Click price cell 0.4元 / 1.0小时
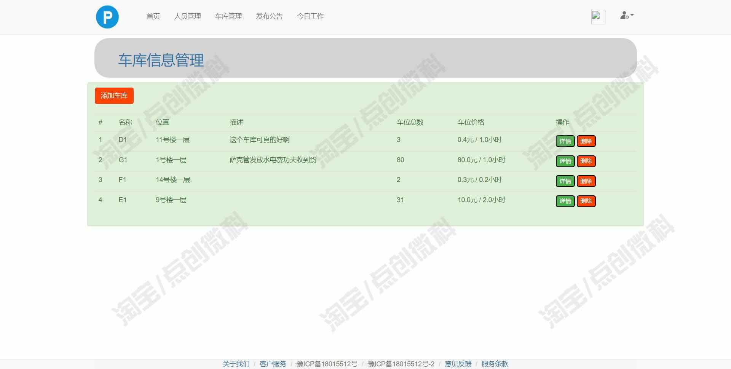The width and height of the screenshot is (731, 369). point(480,140)
